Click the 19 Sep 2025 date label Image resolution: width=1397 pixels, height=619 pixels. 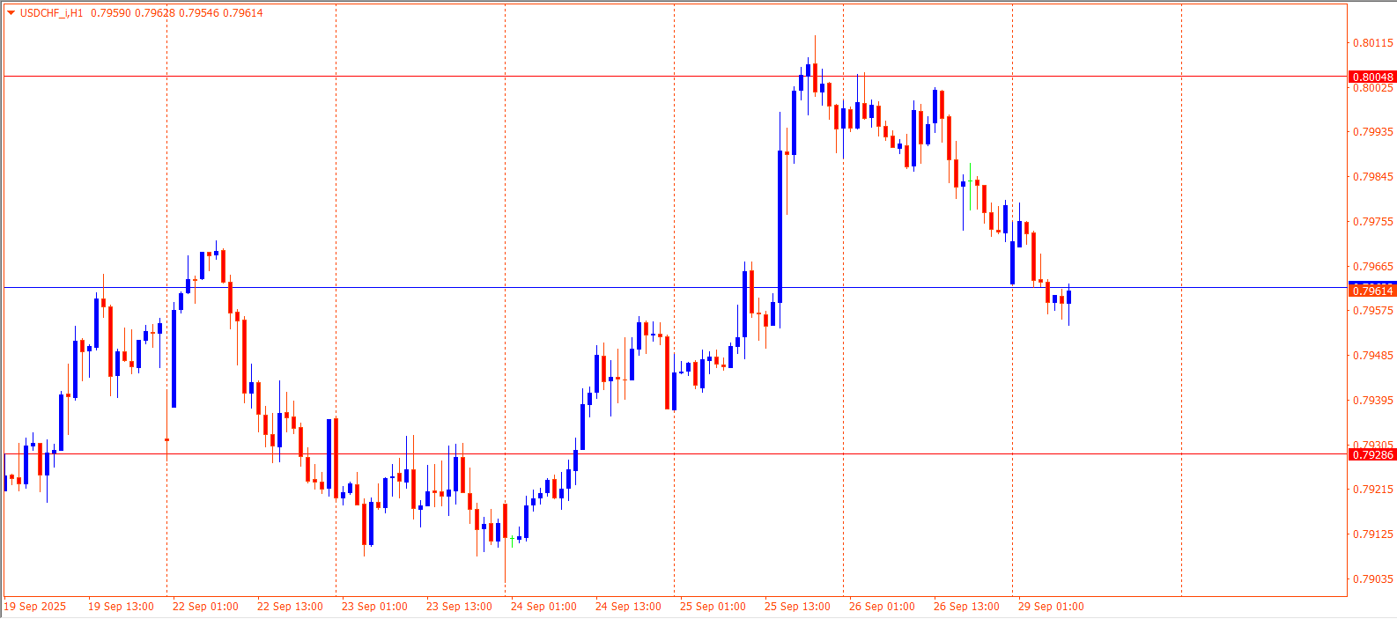(x=35, y=607)
